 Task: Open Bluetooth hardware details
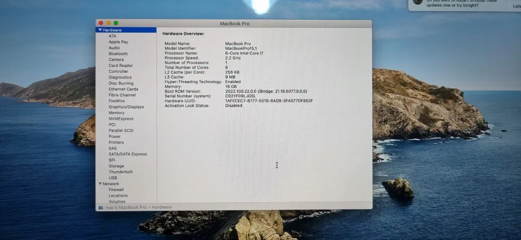coord(118,54)
